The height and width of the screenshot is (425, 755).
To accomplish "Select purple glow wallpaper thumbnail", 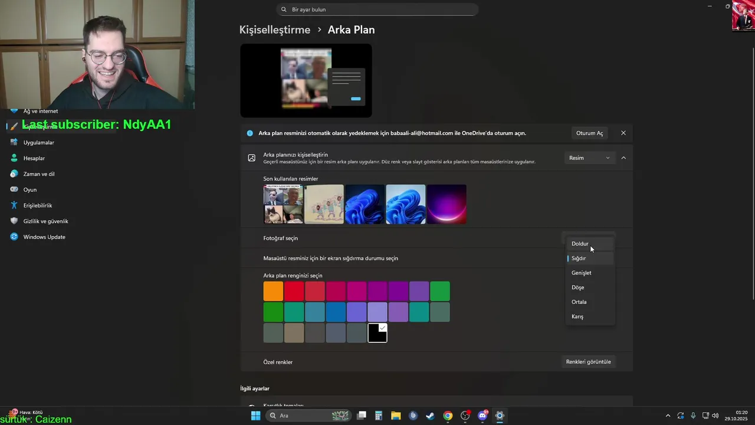I will [447, 204].
